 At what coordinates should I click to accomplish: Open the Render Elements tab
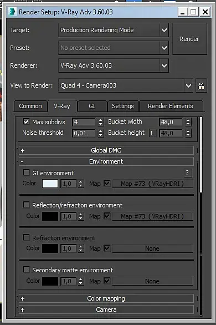(171, 106)
